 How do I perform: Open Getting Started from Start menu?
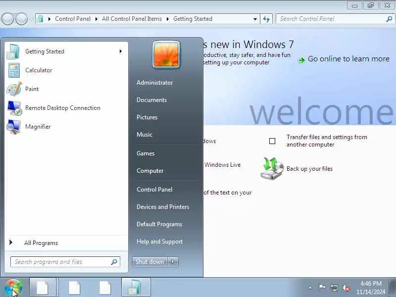coord(66,51)
